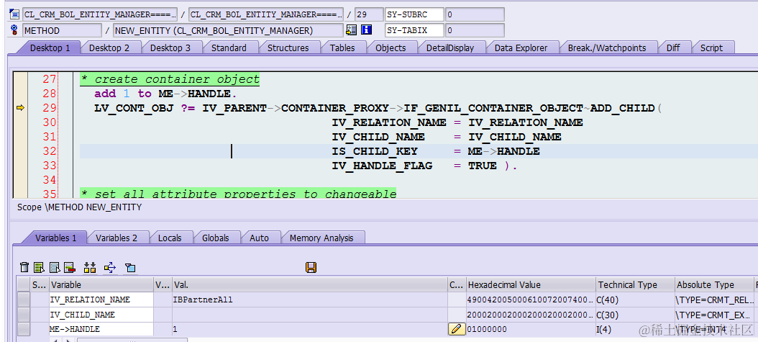This screenshot has height=342, width=758.
Task: Click the Val. column header
Action: (x=309, y=285)
